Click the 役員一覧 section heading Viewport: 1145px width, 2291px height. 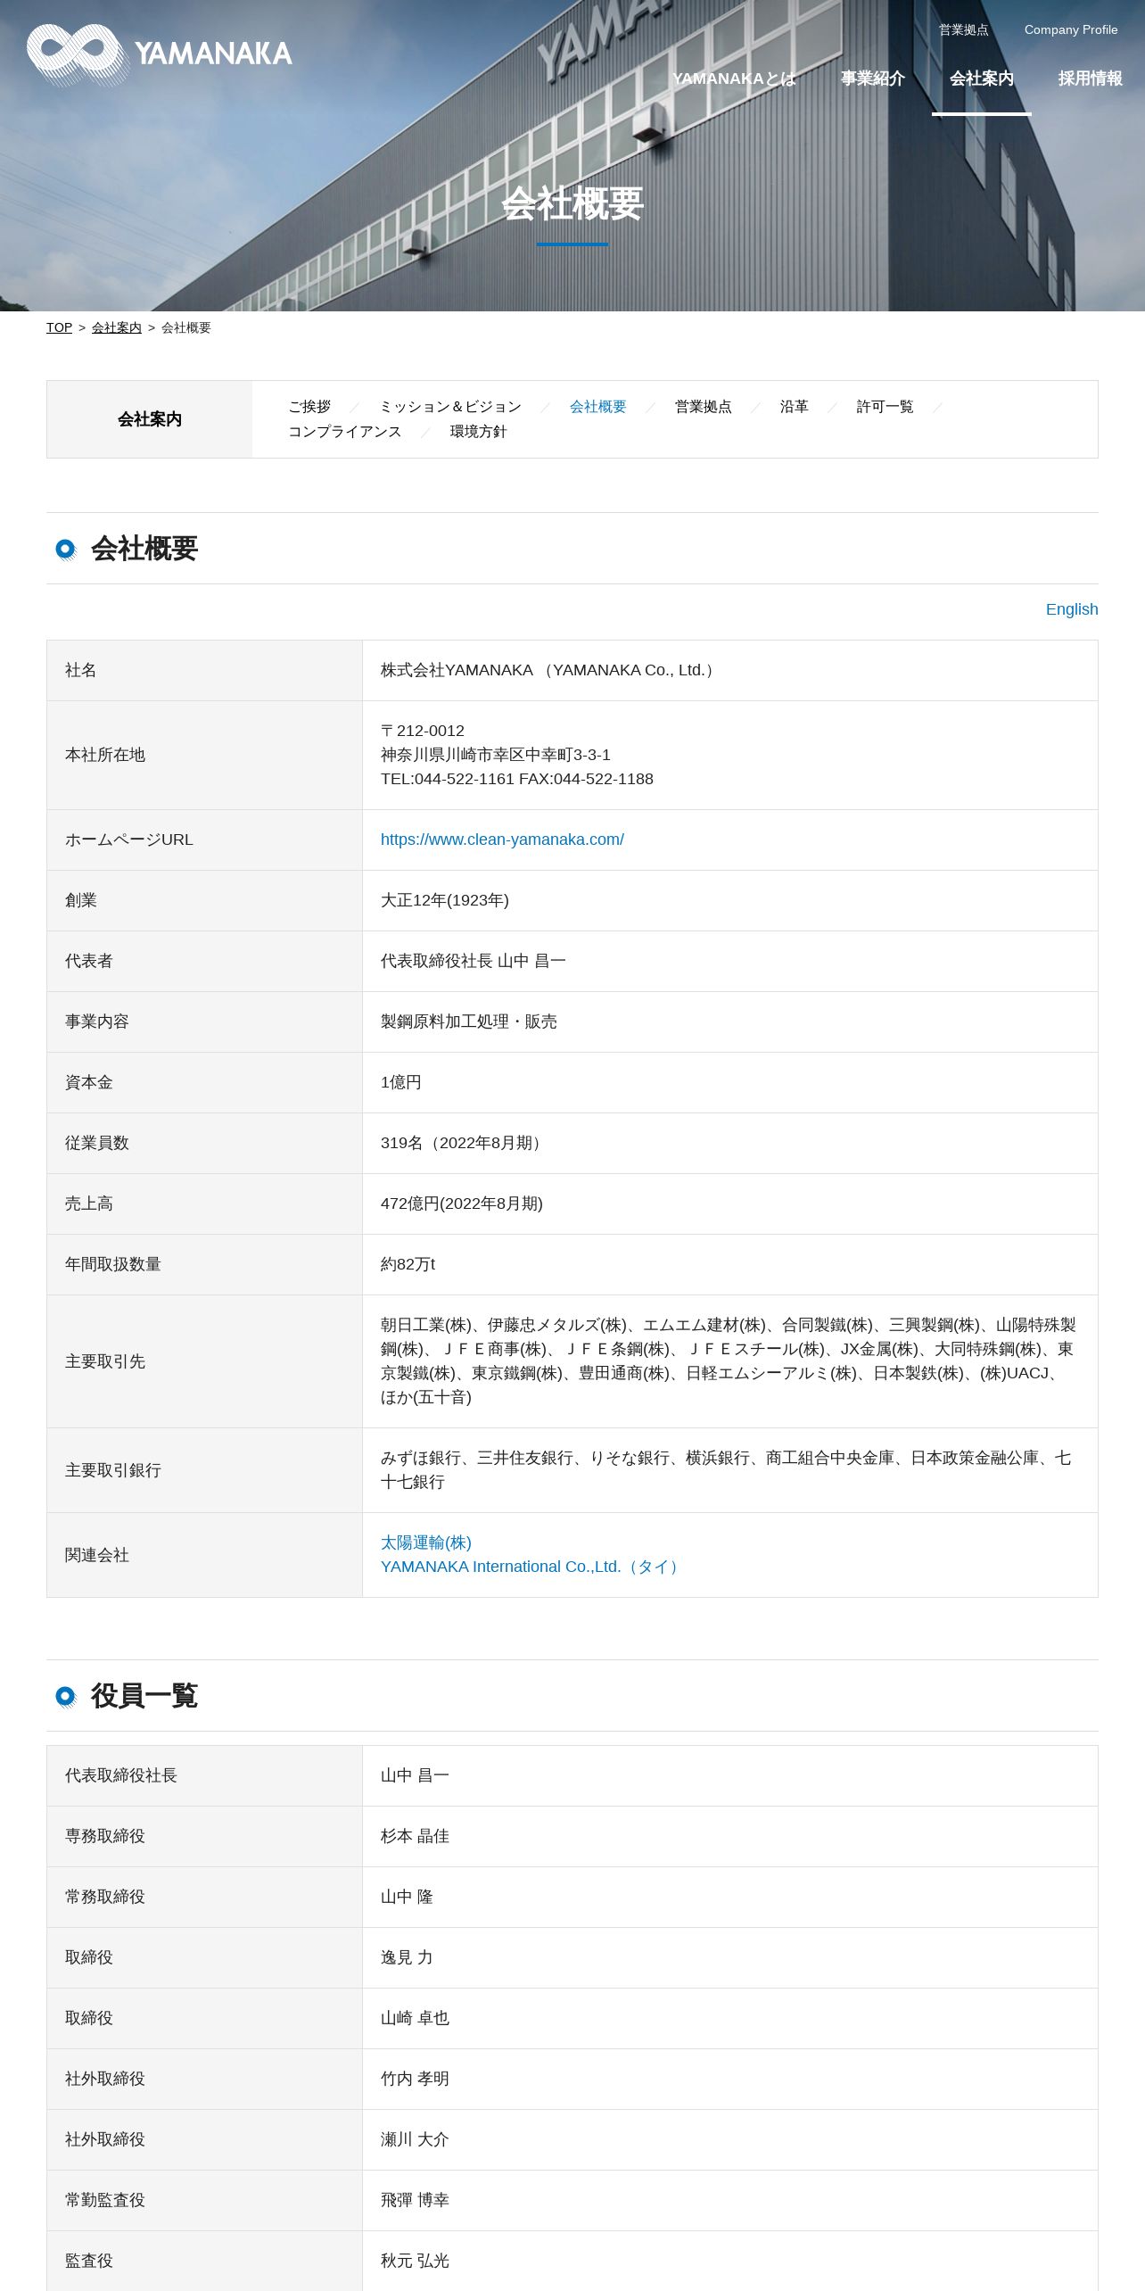tap(144, 1696)
